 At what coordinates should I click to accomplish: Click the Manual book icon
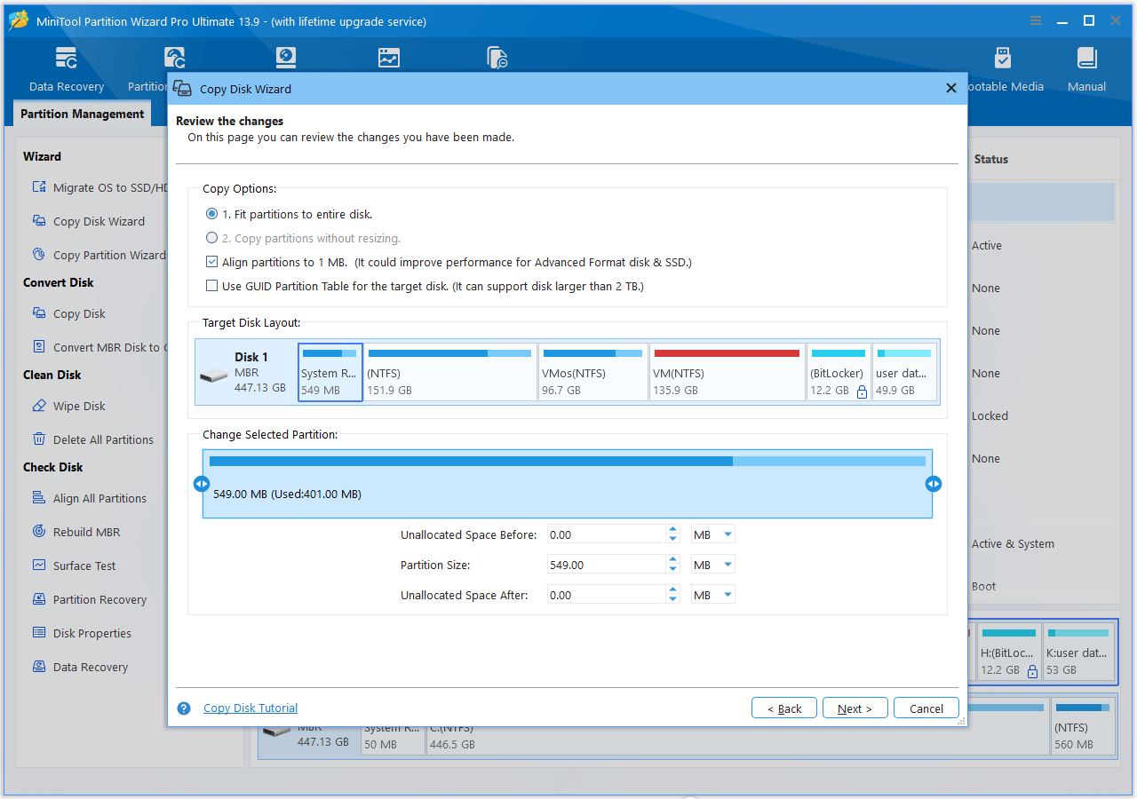pos(1086,59)
